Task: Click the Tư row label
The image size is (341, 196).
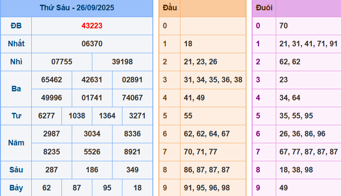Action: click(16, 116)
